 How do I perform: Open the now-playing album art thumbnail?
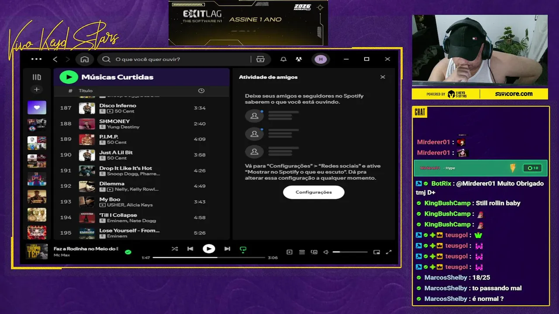pyautogui.click(x=37, y=252)
